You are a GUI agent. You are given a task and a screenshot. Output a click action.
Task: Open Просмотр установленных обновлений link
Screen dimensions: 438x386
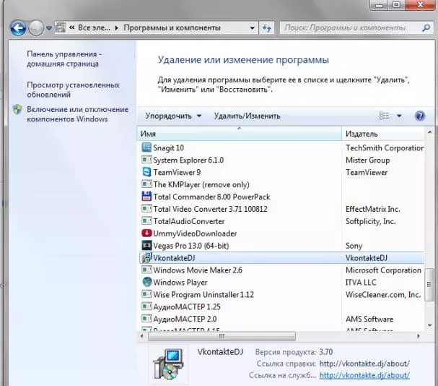pyautogui.click(x=73, y=90)
